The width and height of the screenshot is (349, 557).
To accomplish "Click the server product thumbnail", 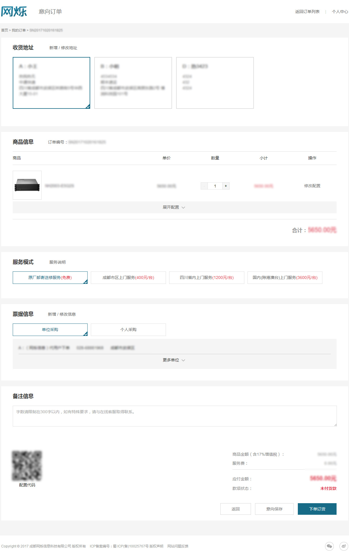I will click(x=27, y=185).
